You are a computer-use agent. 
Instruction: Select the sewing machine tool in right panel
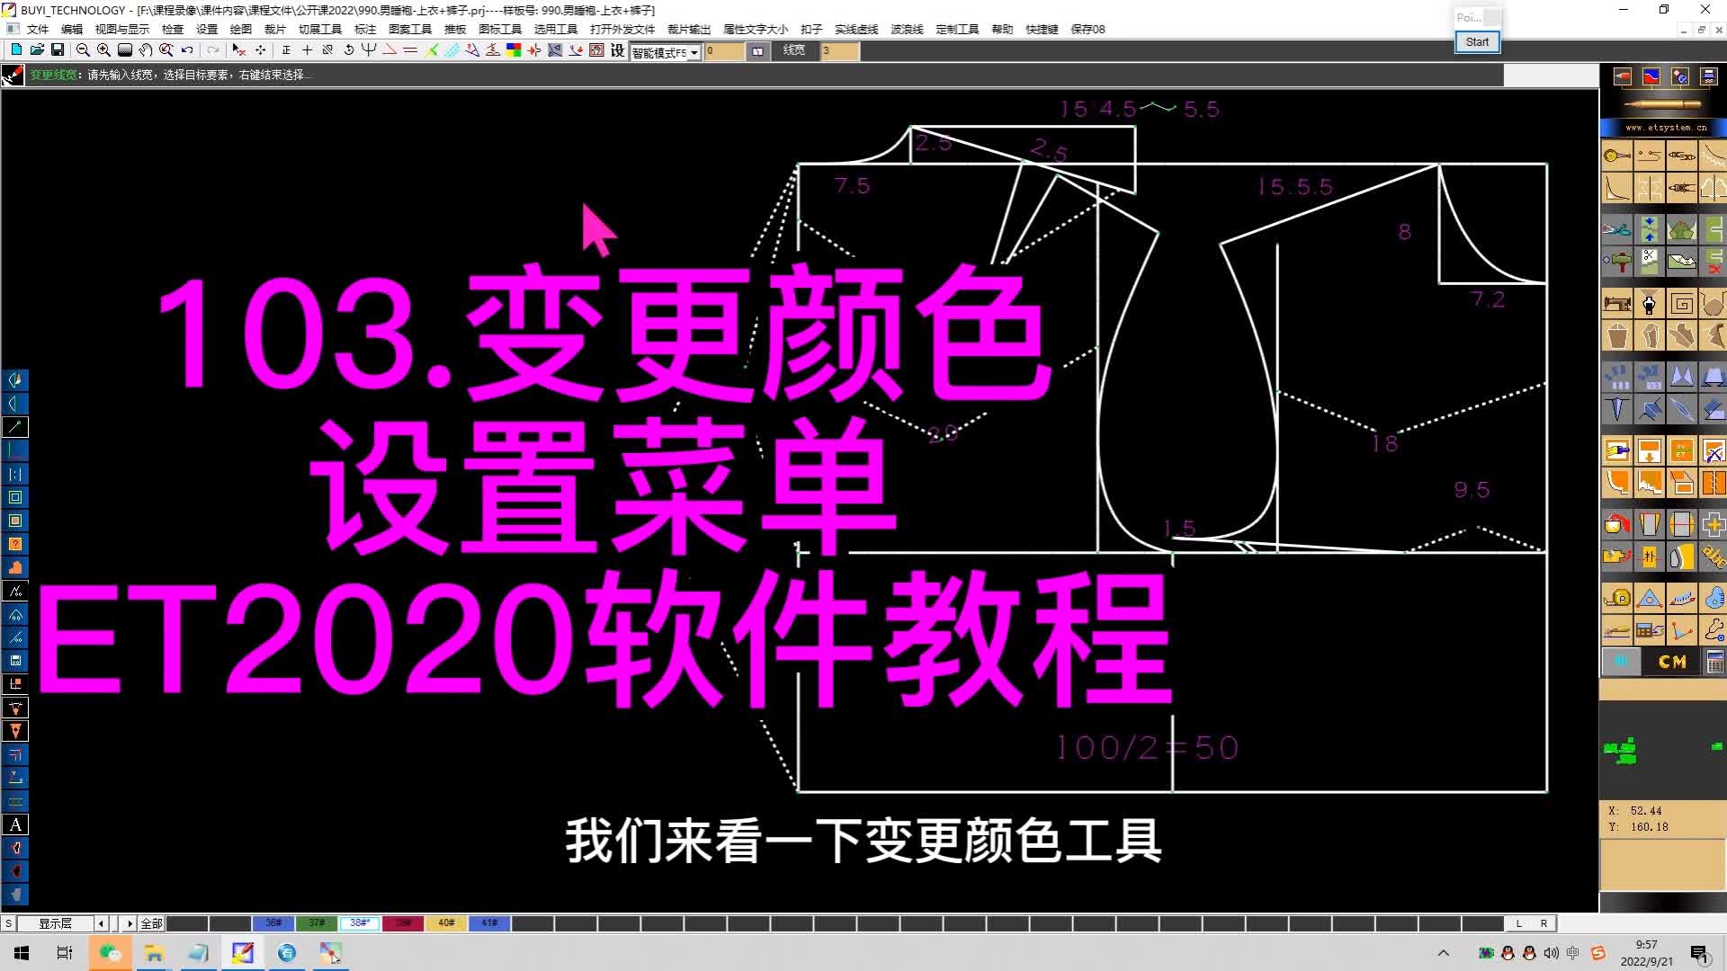(1616, 303)
